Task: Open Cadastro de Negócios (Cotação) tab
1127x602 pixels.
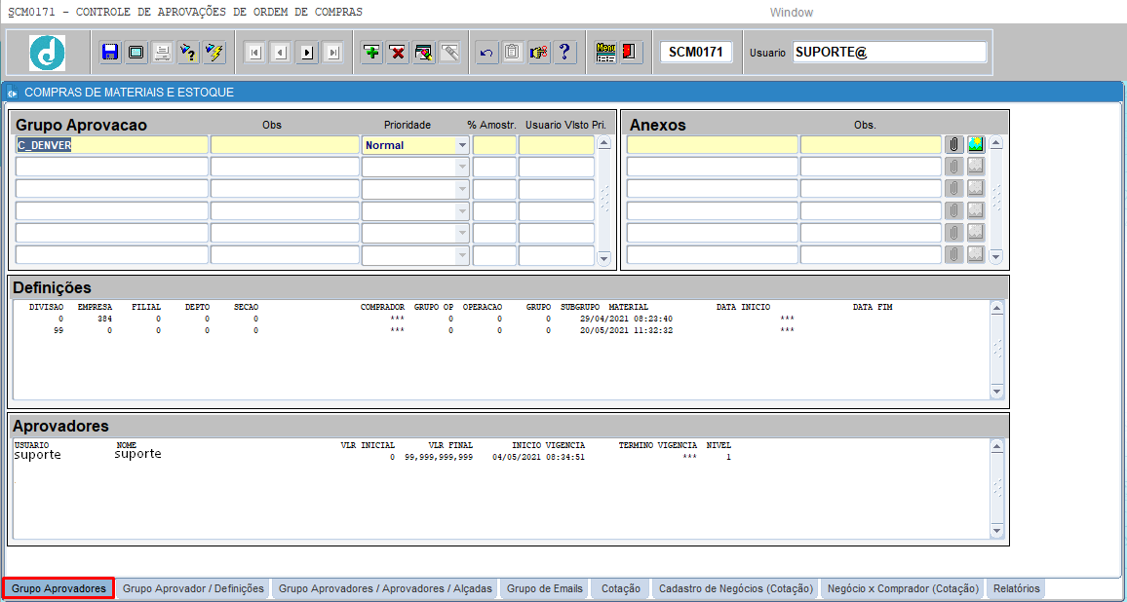Action: 735,588
